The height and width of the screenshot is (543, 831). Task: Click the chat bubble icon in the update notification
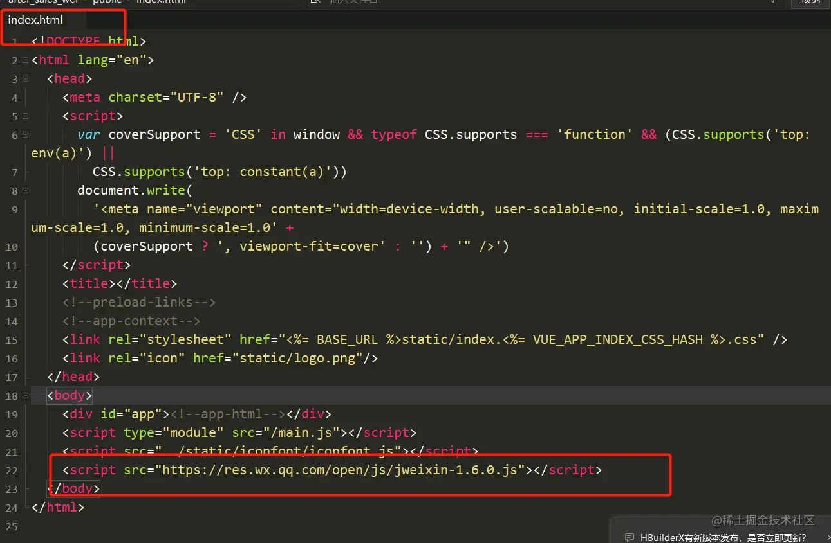(x=630, y=537)
